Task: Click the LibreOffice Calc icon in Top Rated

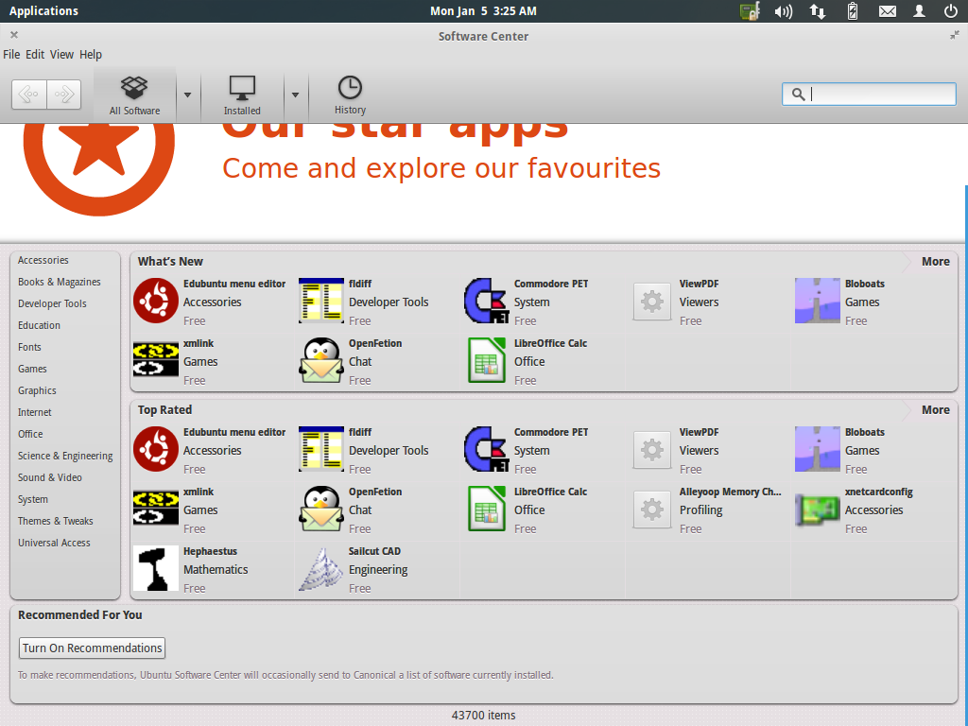Action: 487,509
